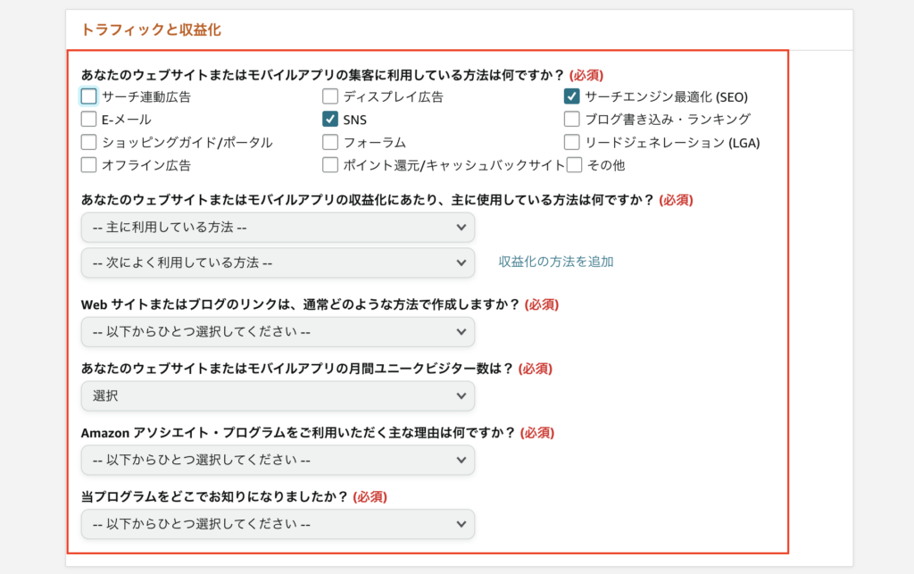
Task: Tick the その他 checkbox
Action: (x=574, y=165)
